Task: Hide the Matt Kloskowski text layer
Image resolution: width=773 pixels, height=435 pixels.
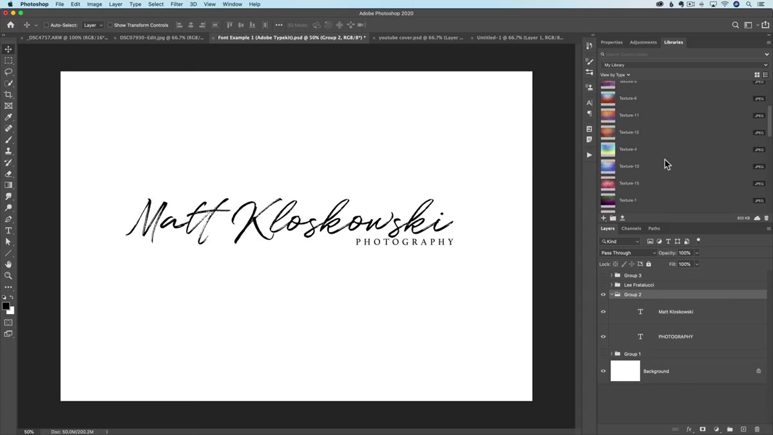Action: (x=604, y=312)
